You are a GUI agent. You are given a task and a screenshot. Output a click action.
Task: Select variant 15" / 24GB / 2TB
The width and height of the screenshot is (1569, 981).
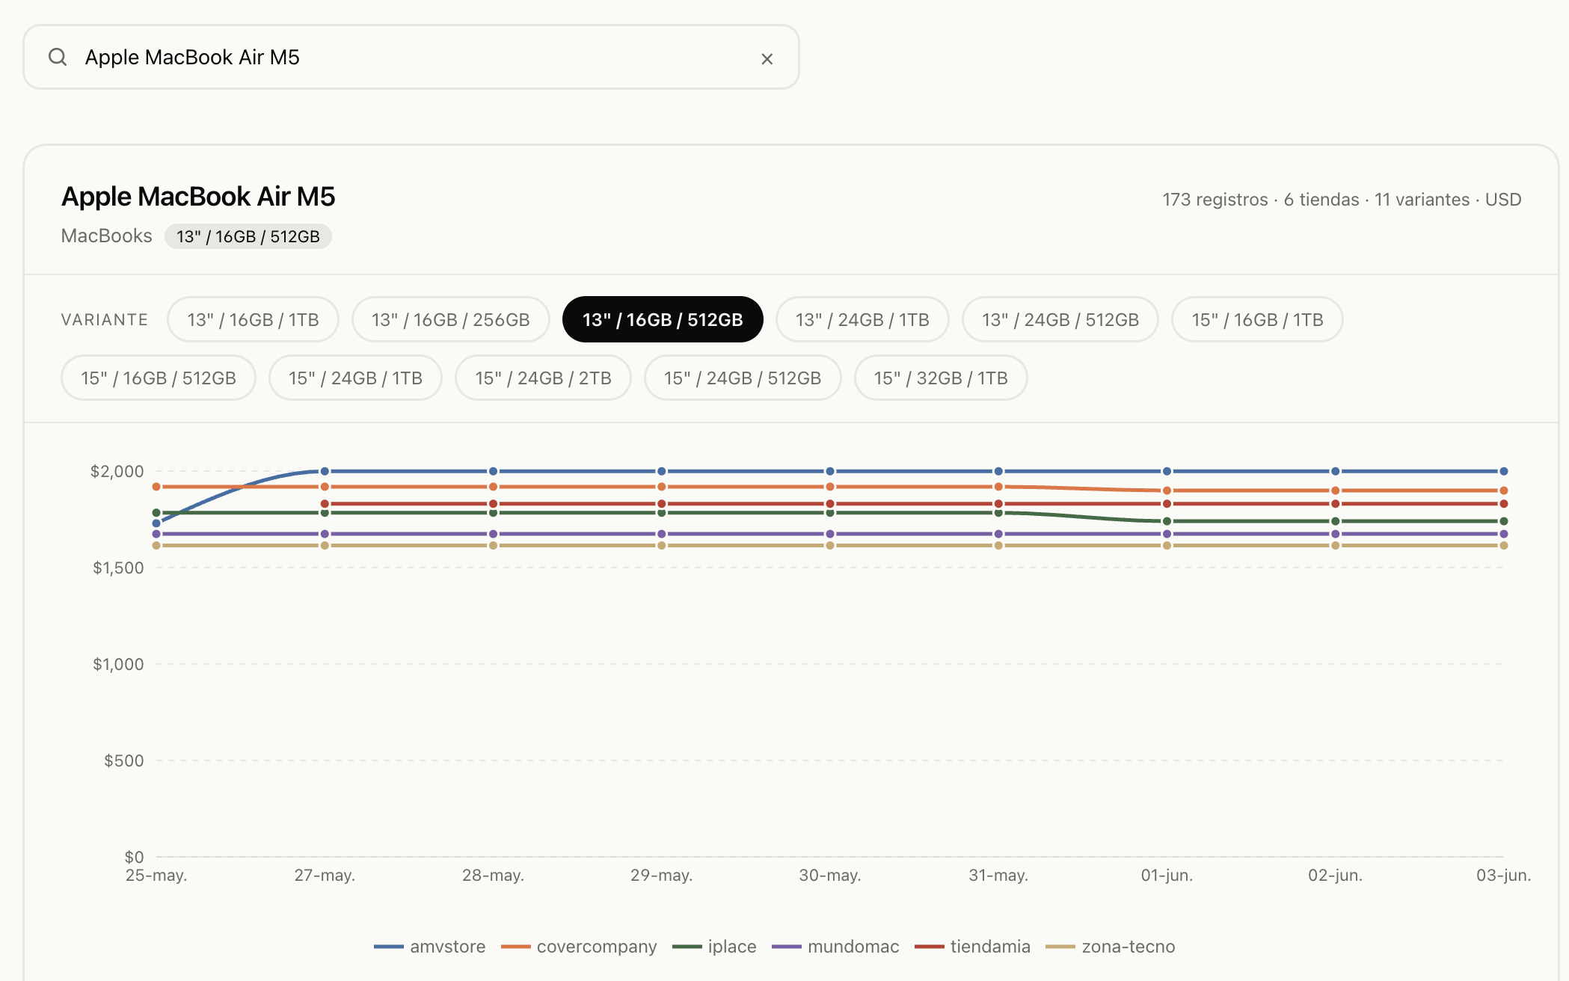click(x=543, y=378)
